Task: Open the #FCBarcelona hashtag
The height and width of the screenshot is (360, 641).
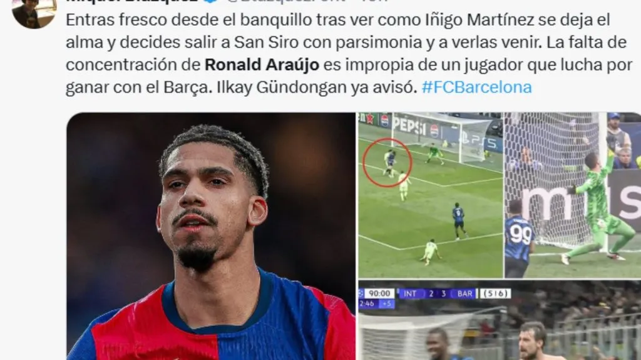Action: coord(476,87)
